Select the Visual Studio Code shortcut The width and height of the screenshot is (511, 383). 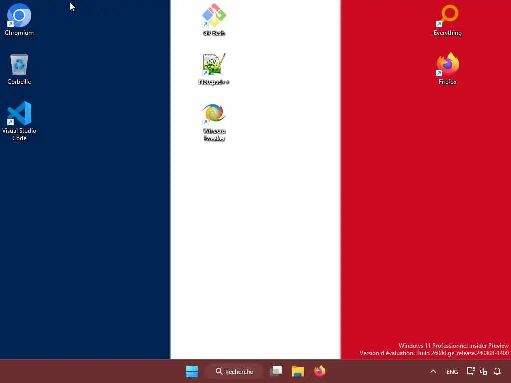point(19,121)
